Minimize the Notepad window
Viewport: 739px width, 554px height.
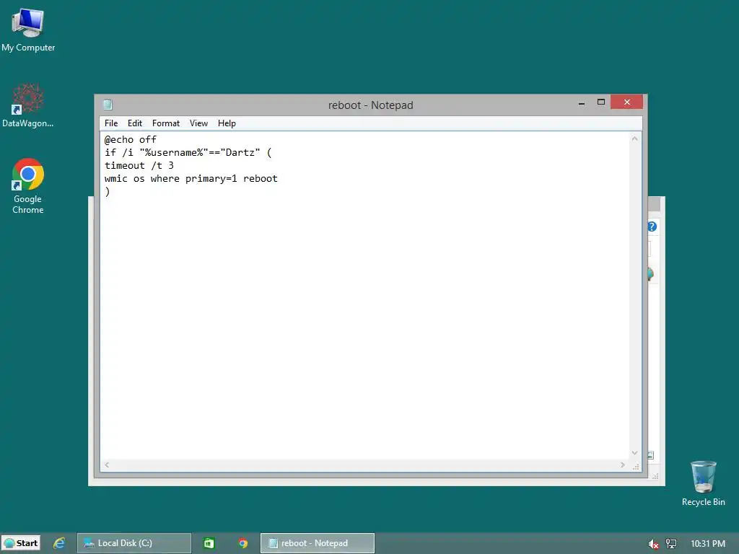click(582, 102)
